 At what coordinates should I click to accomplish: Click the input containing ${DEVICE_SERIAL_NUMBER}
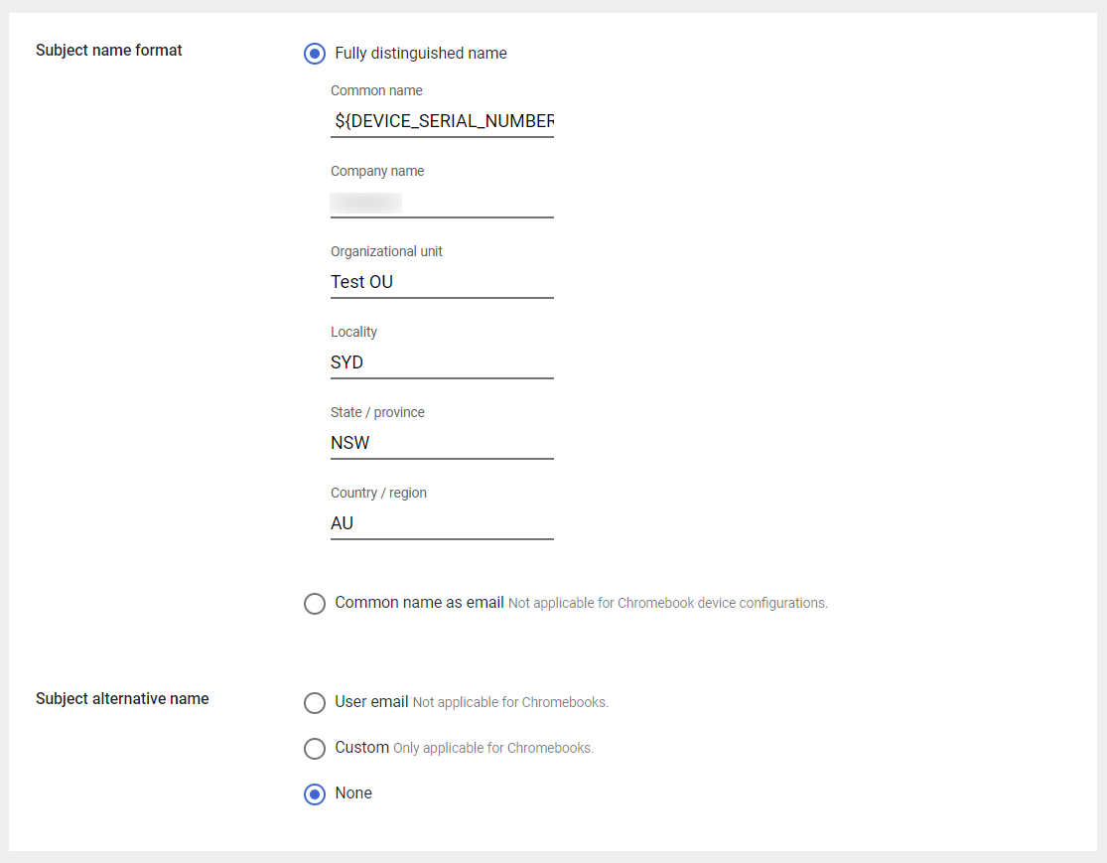tap(442, 121)
